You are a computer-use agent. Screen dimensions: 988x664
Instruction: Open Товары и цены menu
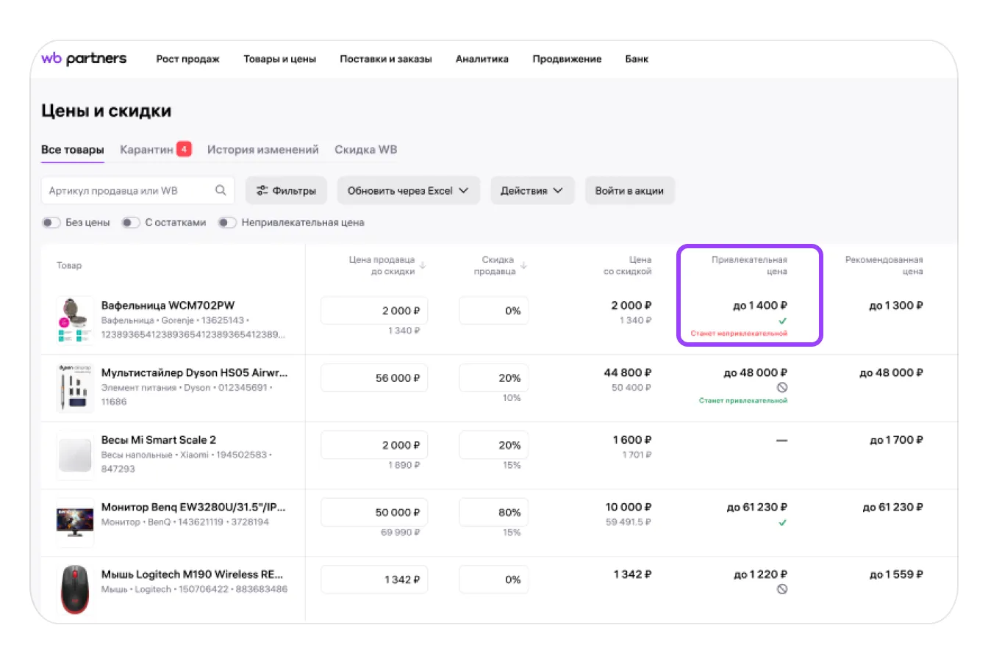[280, 59]
